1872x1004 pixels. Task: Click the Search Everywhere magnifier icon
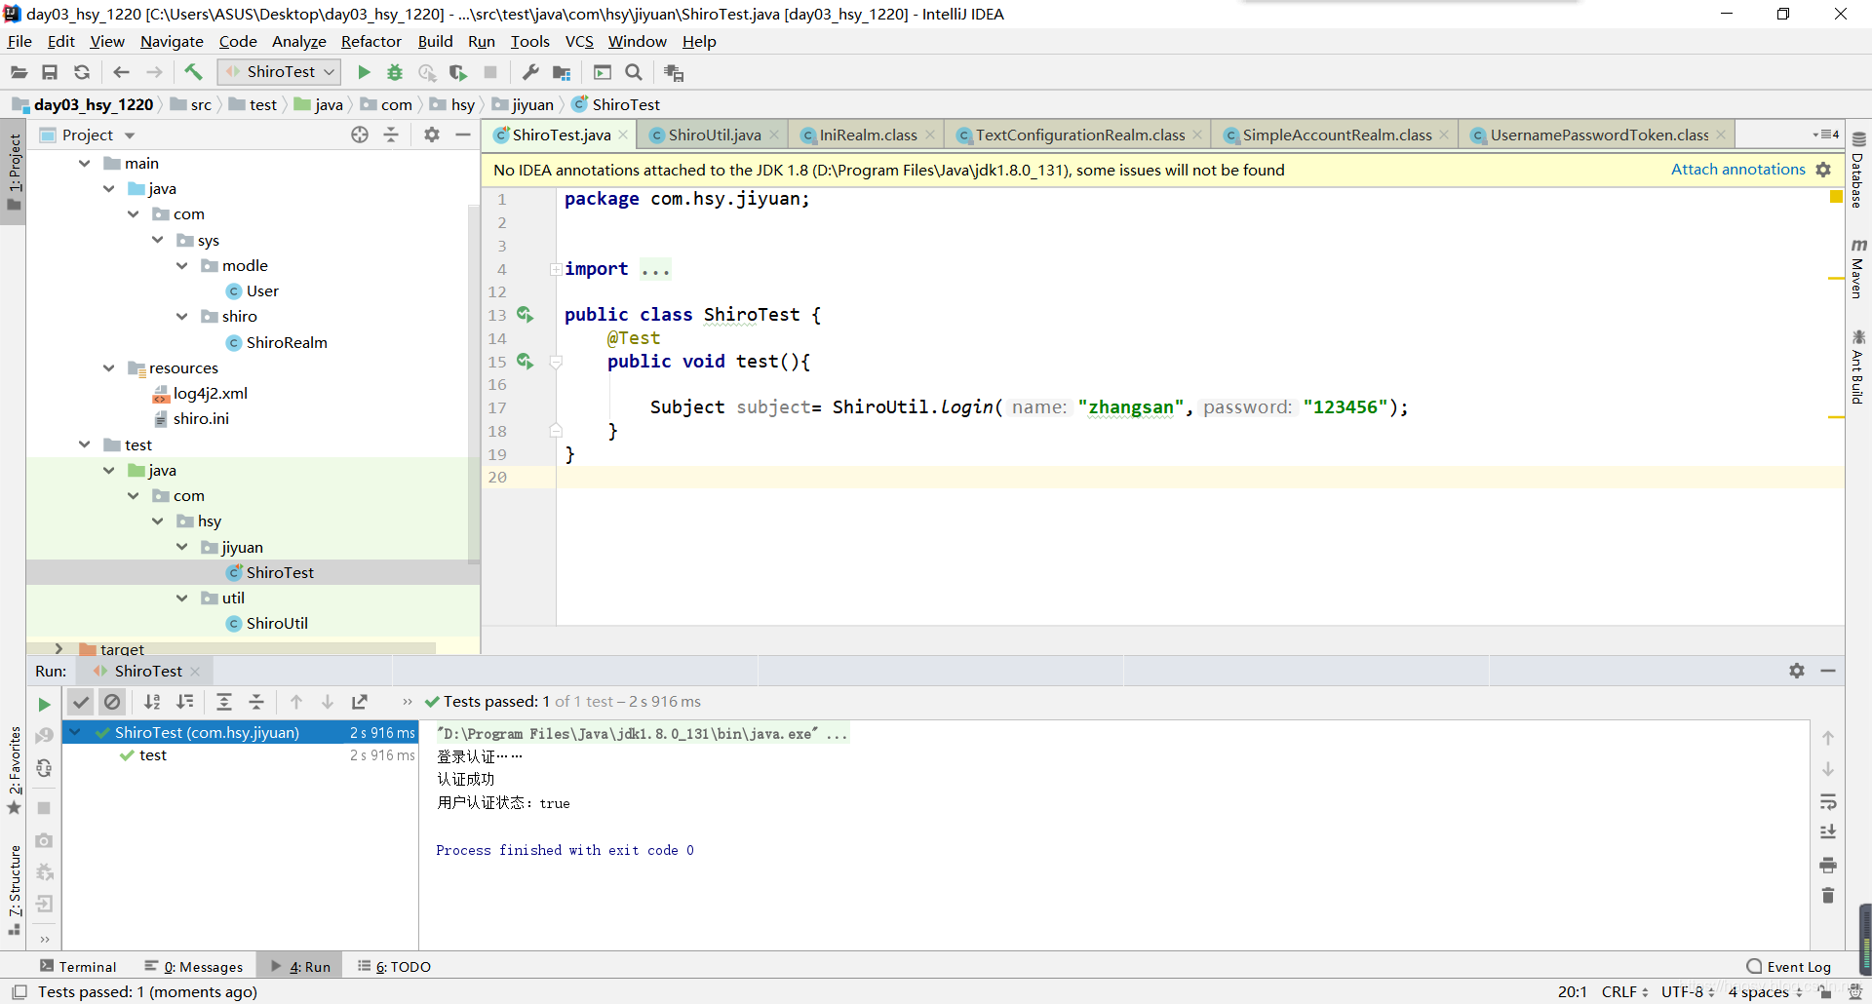[634, 72]
